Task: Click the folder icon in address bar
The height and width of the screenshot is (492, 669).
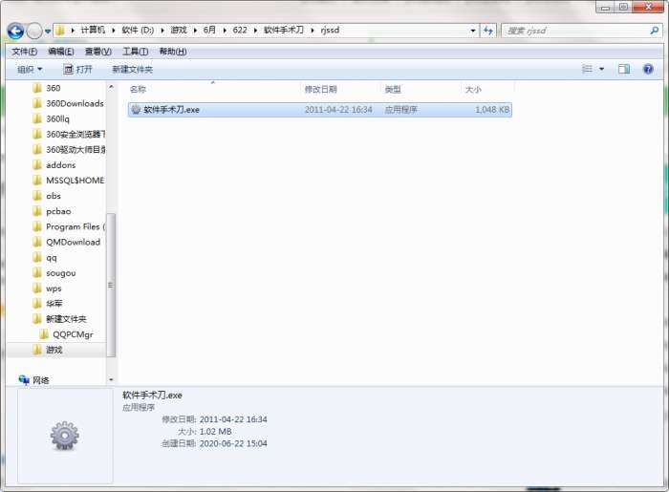Action: tap(60, 30)
